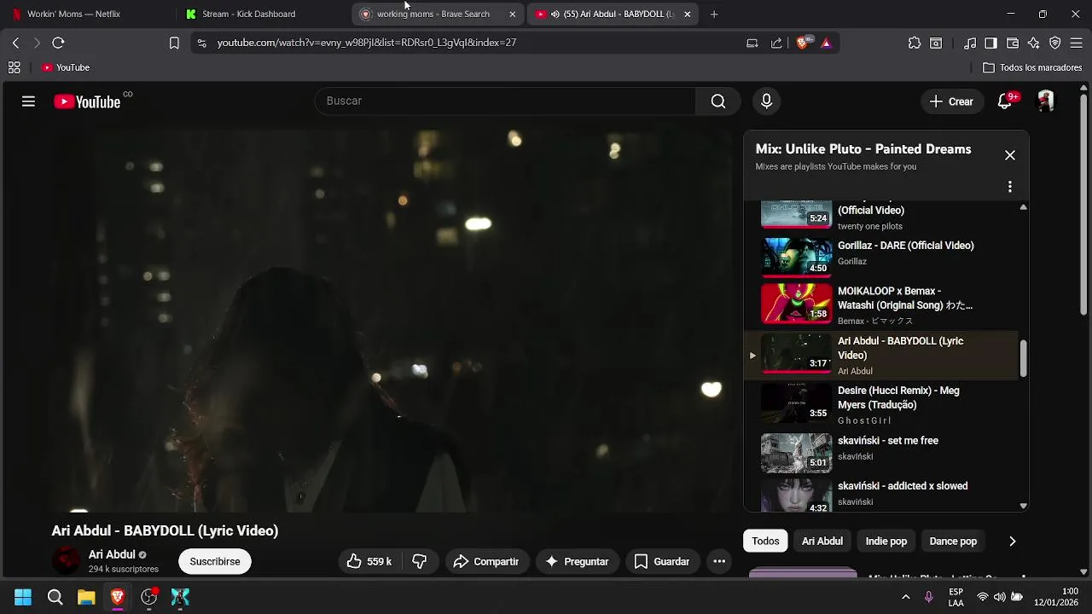Screen dimensions: 1092x614
Task: Go to YouTube home via the logo
Action: [87, 101]
